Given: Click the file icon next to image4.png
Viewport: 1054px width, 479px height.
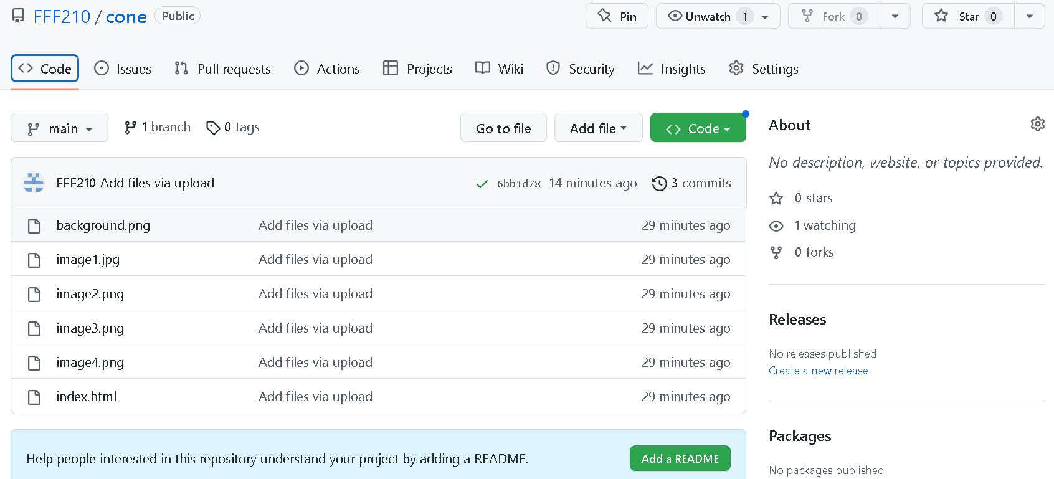Looking at the screenshot, I should click(x=34, y=363).
